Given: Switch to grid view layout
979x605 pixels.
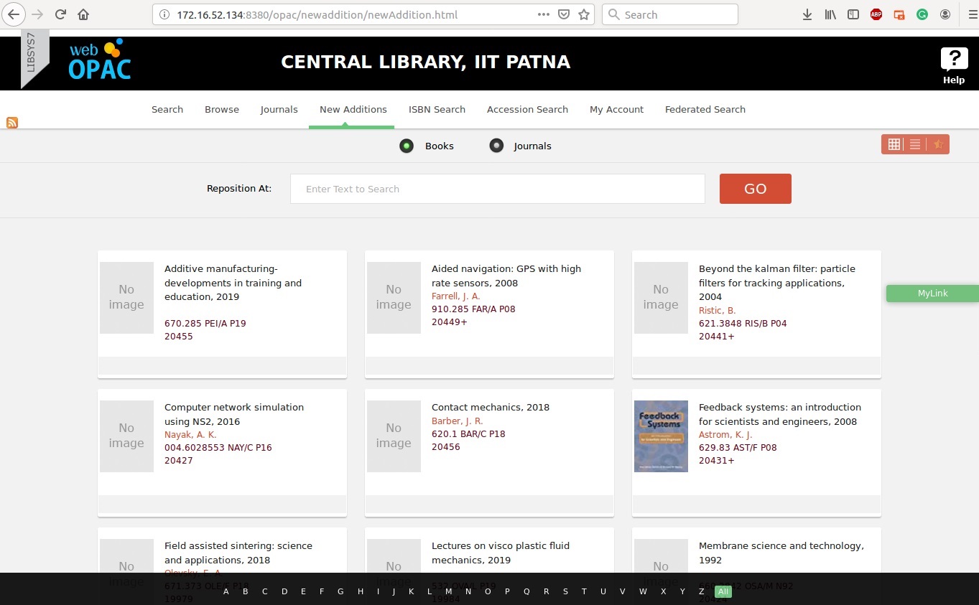Looking at the screenshot, I should (x=894, y=144).
